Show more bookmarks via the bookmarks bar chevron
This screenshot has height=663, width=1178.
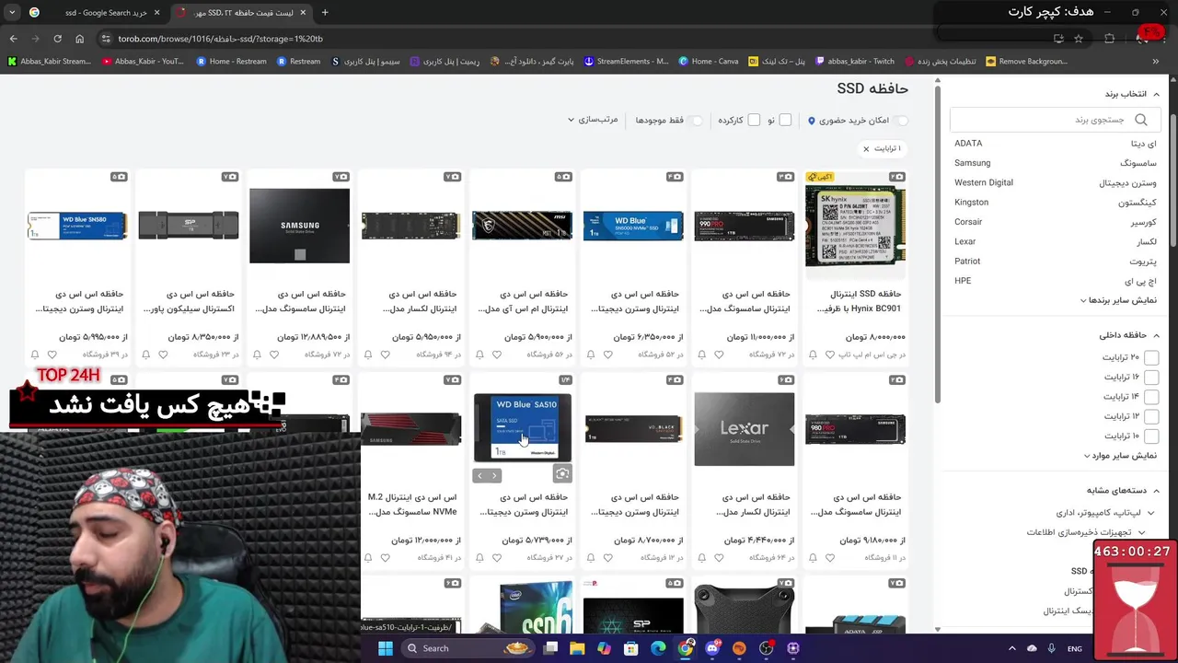pos(1155,62)
